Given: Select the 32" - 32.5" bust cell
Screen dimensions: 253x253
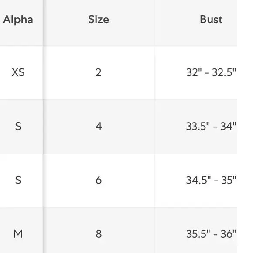Looking at the screenshot, I should pyautogui.click(x=211, y=72).
